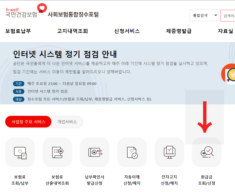This screenshot has height=192, width=235.
Task: Open the 전자고지 신청/해지 icon
Action: pyautogui.click(x=169, y=152)
